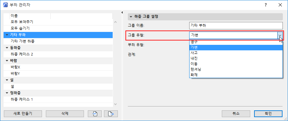The width and height of the screenshot is (288, 121).
Task: Click the export load cases icon
Action: (111, 114)
